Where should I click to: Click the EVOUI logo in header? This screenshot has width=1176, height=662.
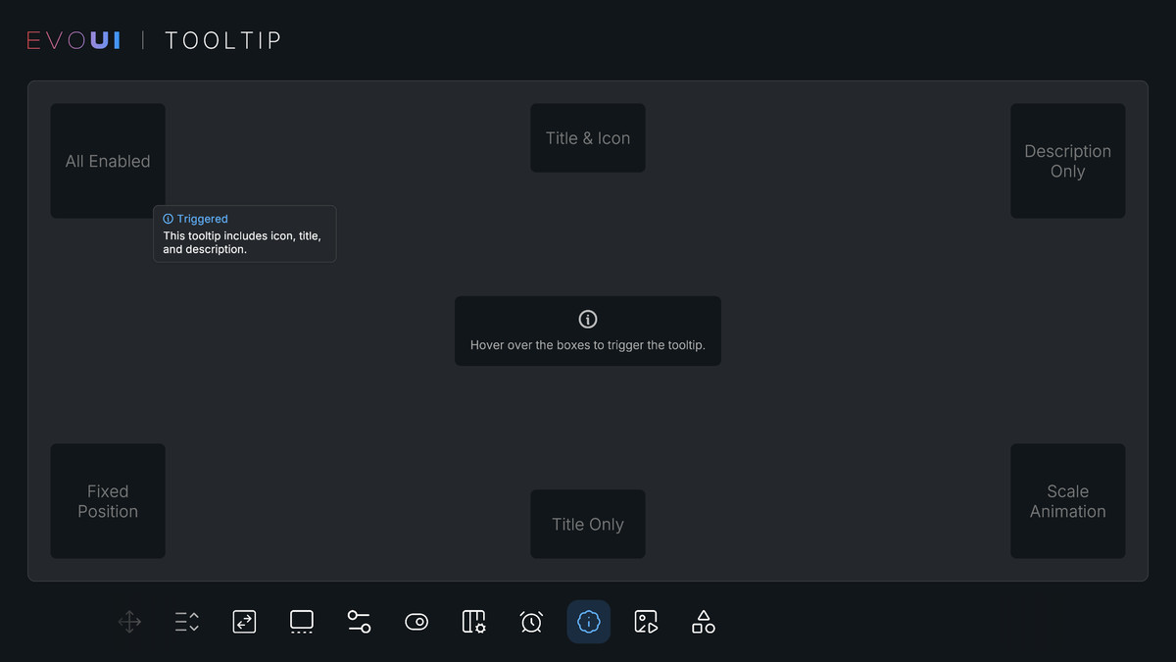(x=73, y=40)
